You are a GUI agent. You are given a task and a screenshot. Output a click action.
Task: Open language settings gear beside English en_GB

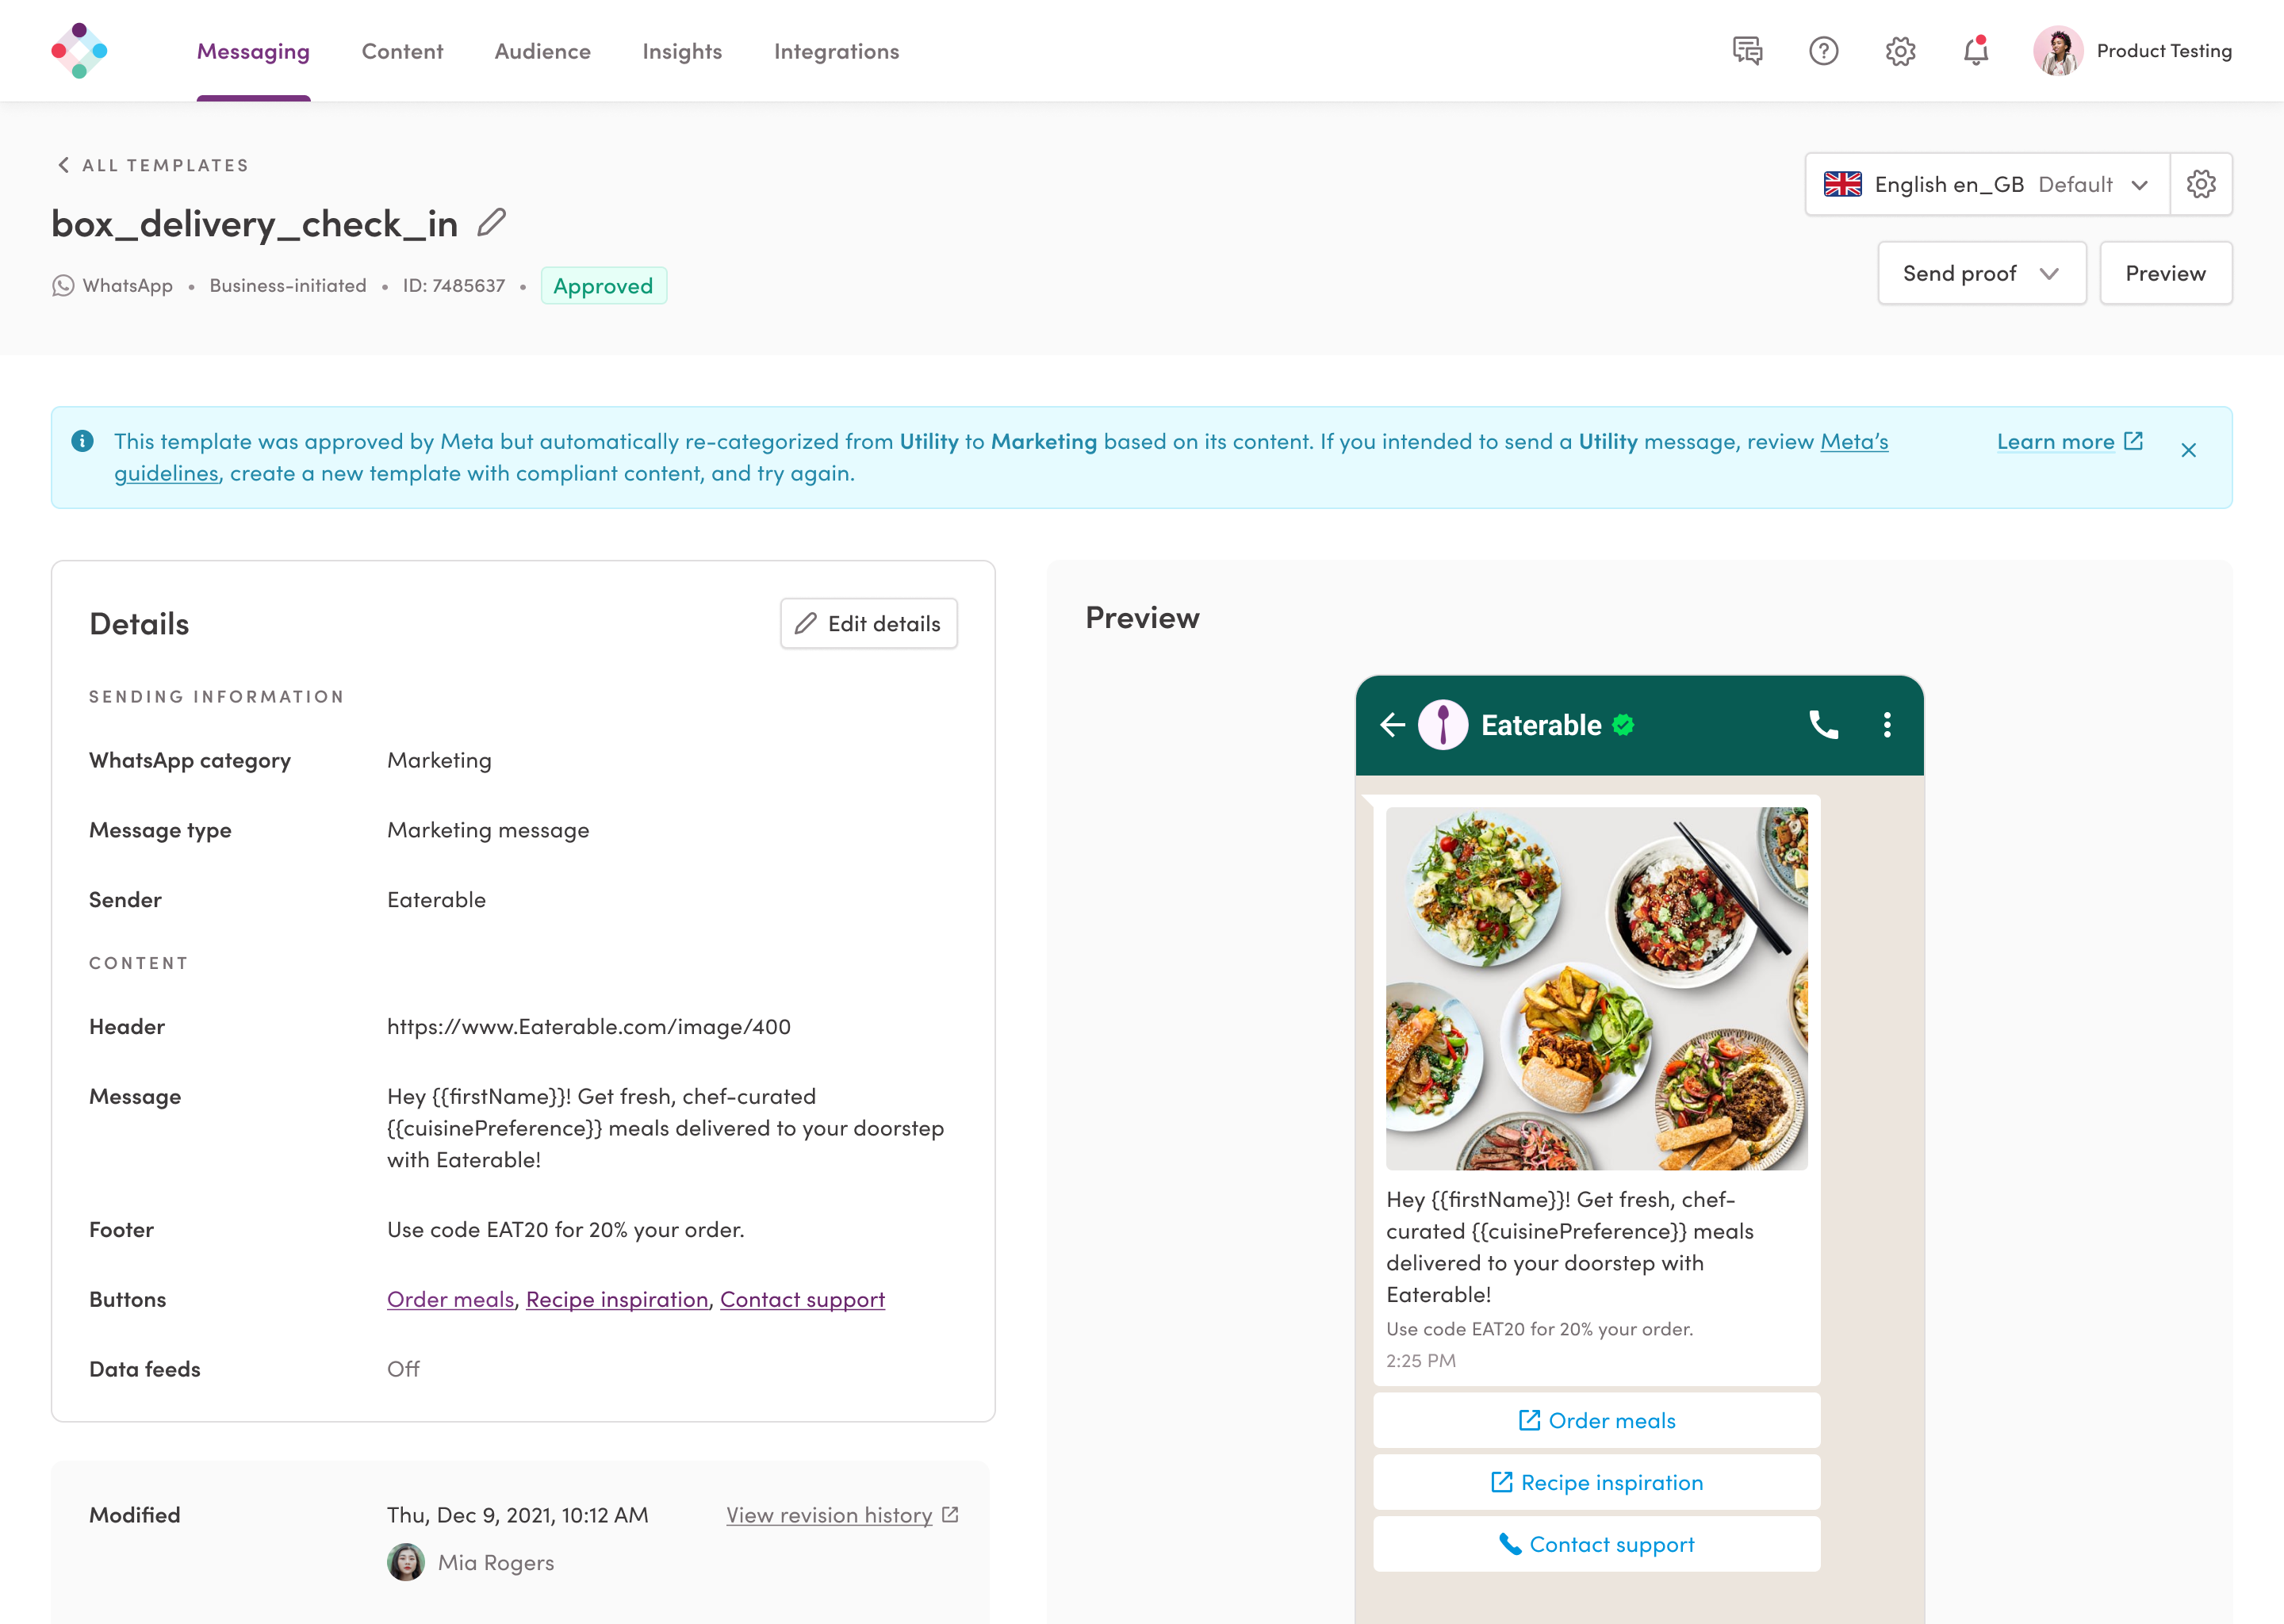click(2201, 184)
